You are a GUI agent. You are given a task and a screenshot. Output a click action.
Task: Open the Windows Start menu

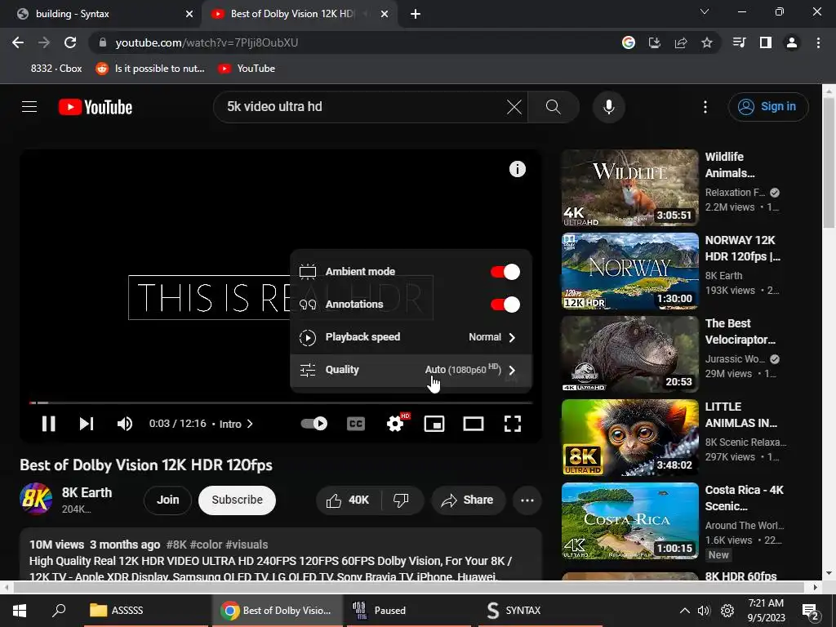pos(20,611)
